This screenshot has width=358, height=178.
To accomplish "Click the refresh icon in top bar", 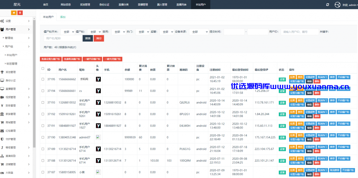I will pyautogui.click(x=328, y=5).
